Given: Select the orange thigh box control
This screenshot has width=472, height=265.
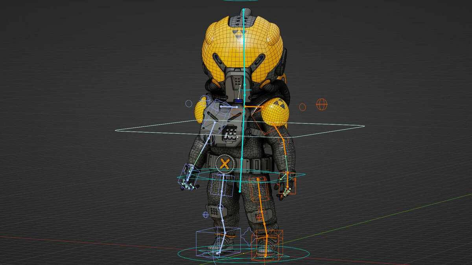Looking at the screenshot, I should [x=259, y=189].
